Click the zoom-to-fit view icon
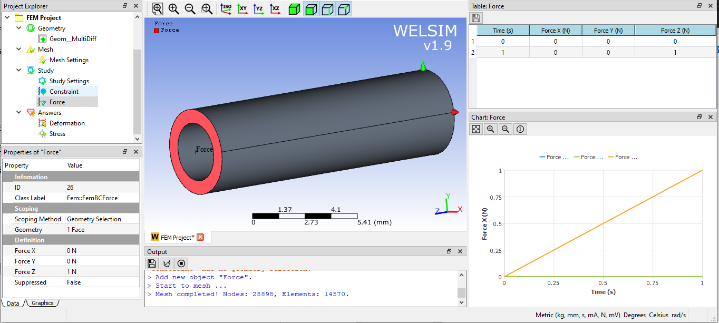The width and height of the screenshot is (719, 323). point(158,9)
